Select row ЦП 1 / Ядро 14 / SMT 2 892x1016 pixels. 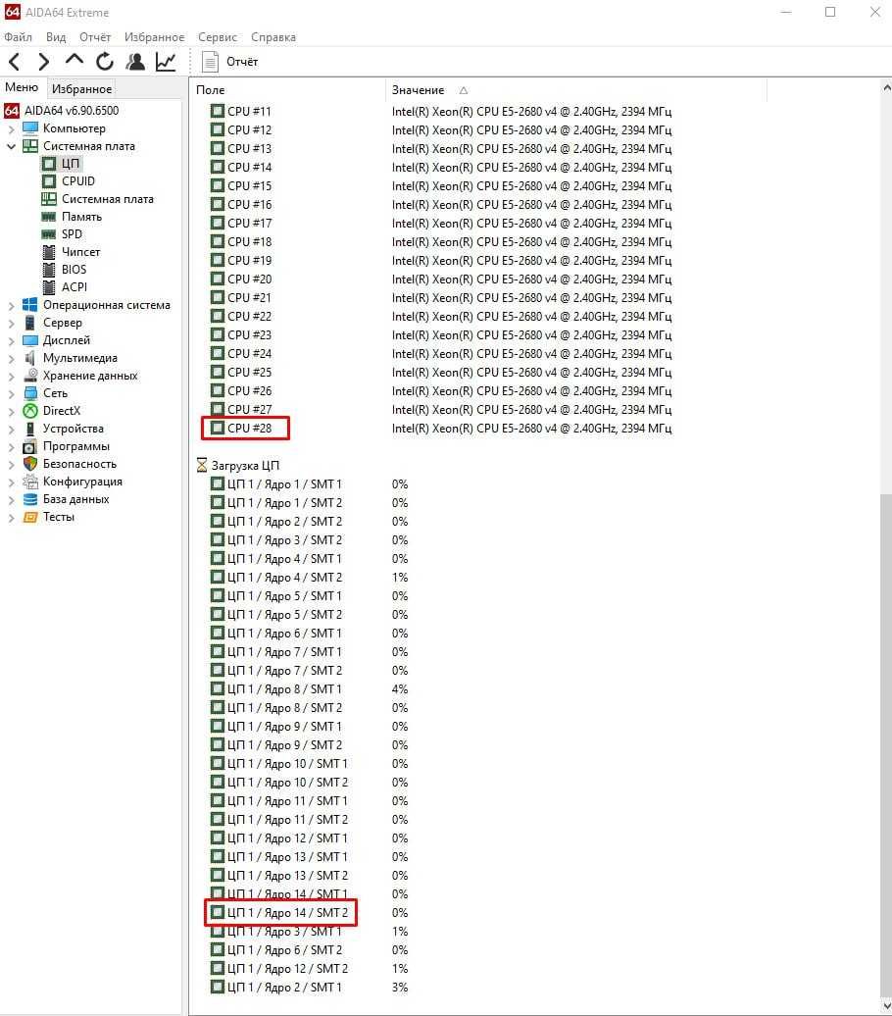[309, 913]
